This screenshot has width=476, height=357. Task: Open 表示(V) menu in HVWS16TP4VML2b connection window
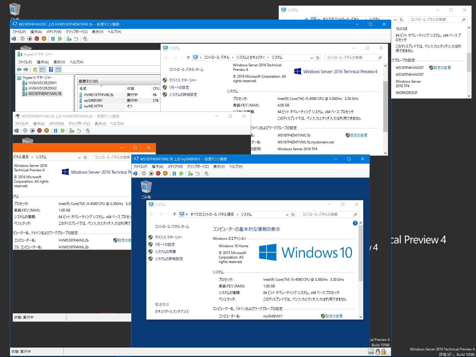tap(100, 124)
